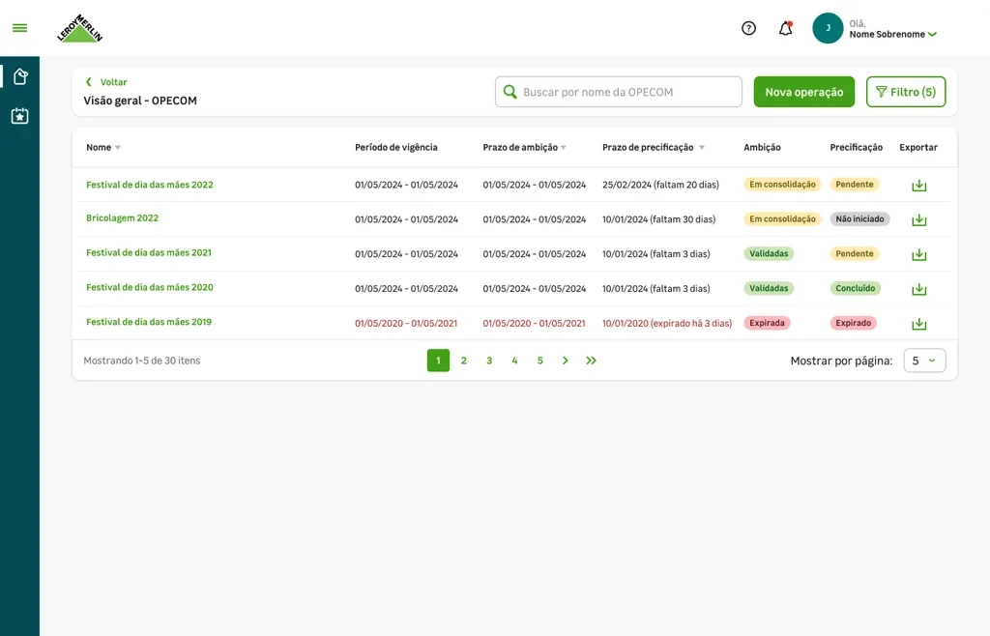990x636 pixels.
Task: Export the Bricolagem 2022 row
Action: click(919, 220)
